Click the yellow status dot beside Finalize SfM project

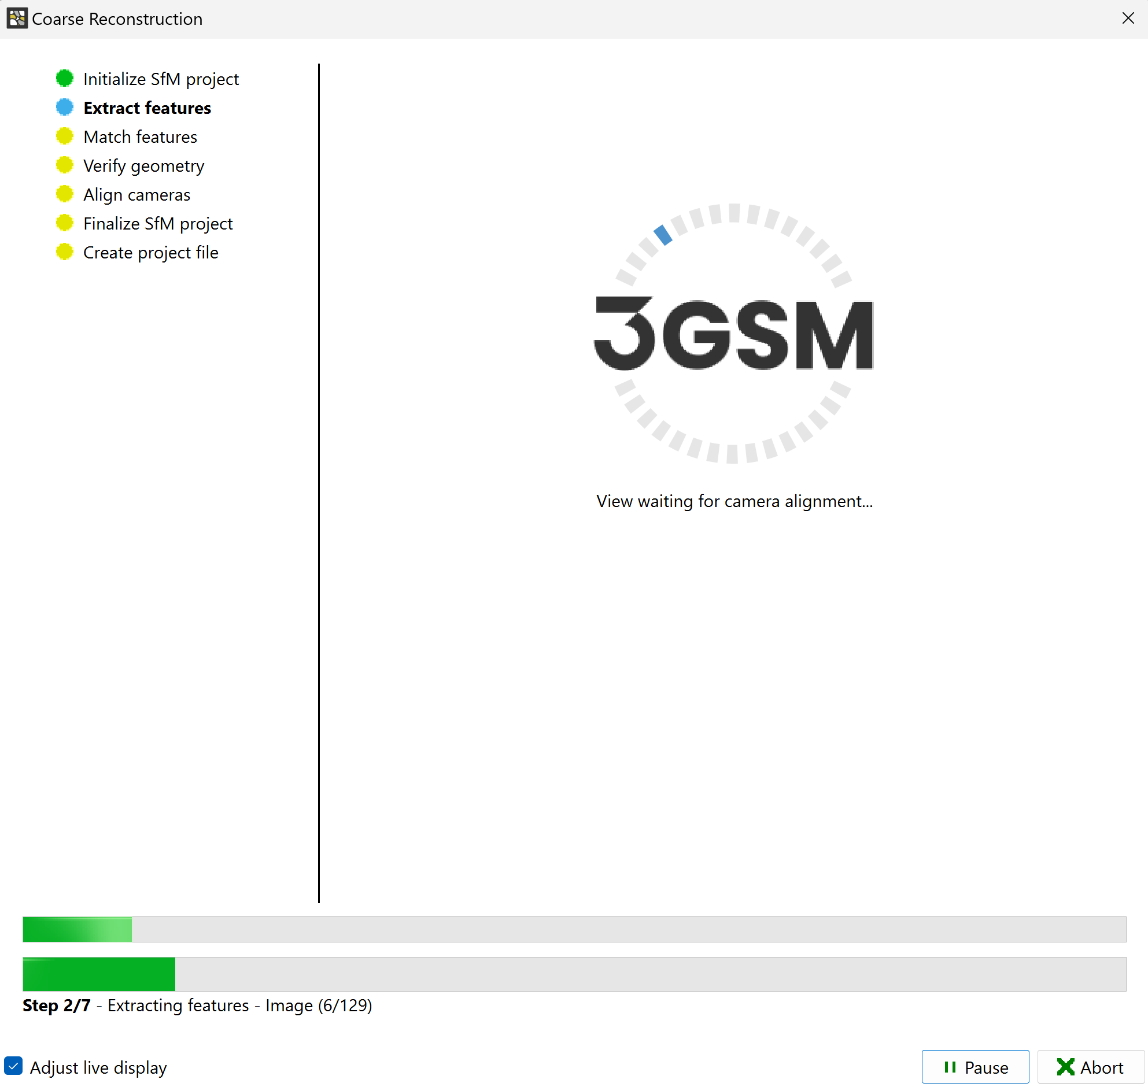pyautogui.click(x=65, y=223)
